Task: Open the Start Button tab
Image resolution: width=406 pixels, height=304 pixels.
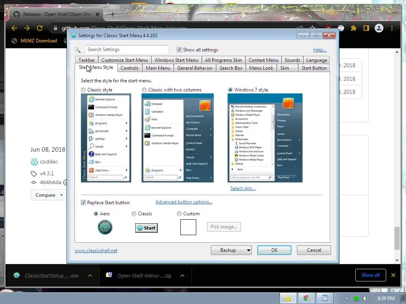Action: point(314,68)
